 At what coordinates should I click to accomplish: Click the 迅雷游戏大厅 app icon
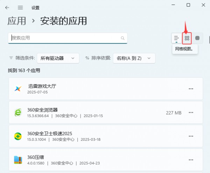(18, 89)
